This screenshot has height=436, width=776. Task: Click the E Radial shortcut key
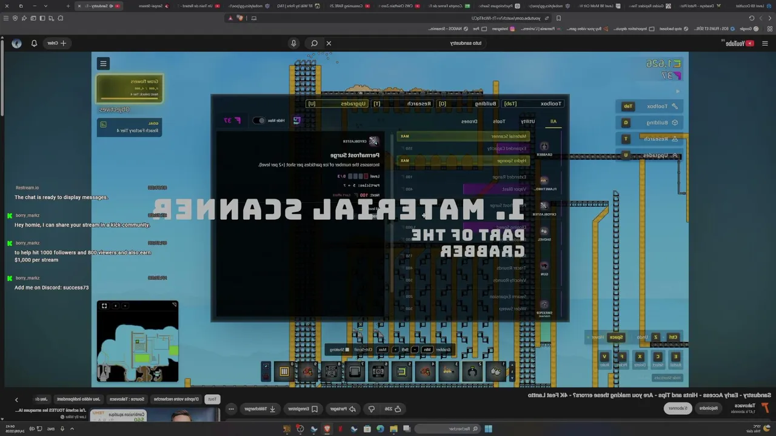pos(675,357)
